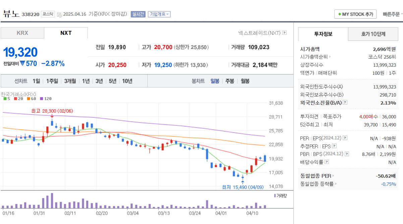403x224 pixels.
Task: Click the 4.00매수 investment opinion
Action: pos(369,116)
